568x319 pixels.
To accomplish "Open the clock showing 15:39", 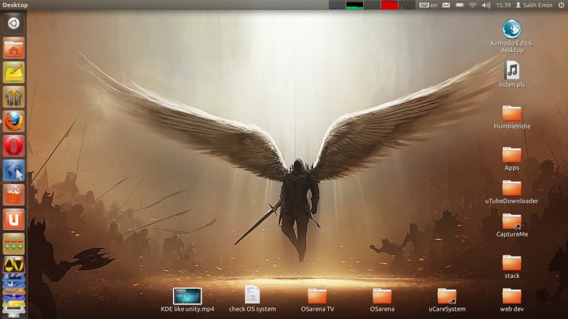I will pos(503,5).
